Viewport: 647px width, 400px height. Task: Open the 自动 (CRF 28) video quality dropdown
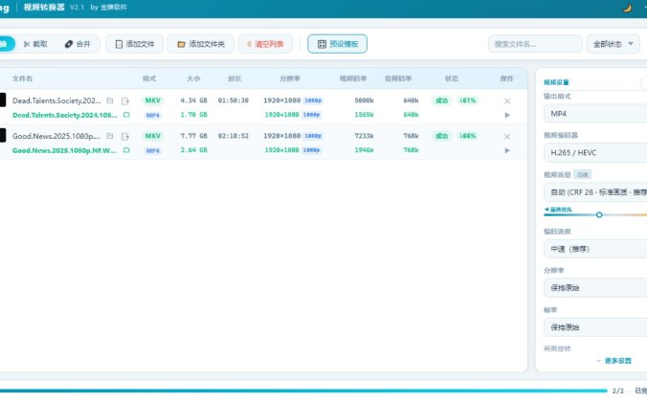595,192
